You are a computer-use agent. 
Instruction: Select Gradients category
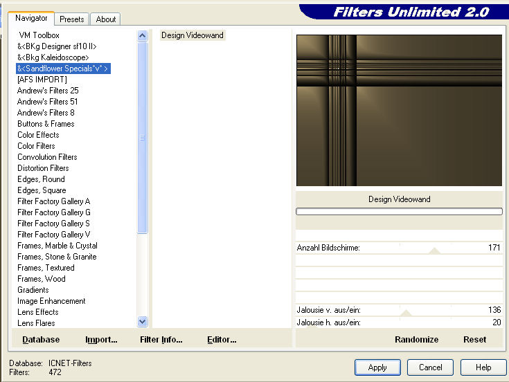tap(33, 289)
